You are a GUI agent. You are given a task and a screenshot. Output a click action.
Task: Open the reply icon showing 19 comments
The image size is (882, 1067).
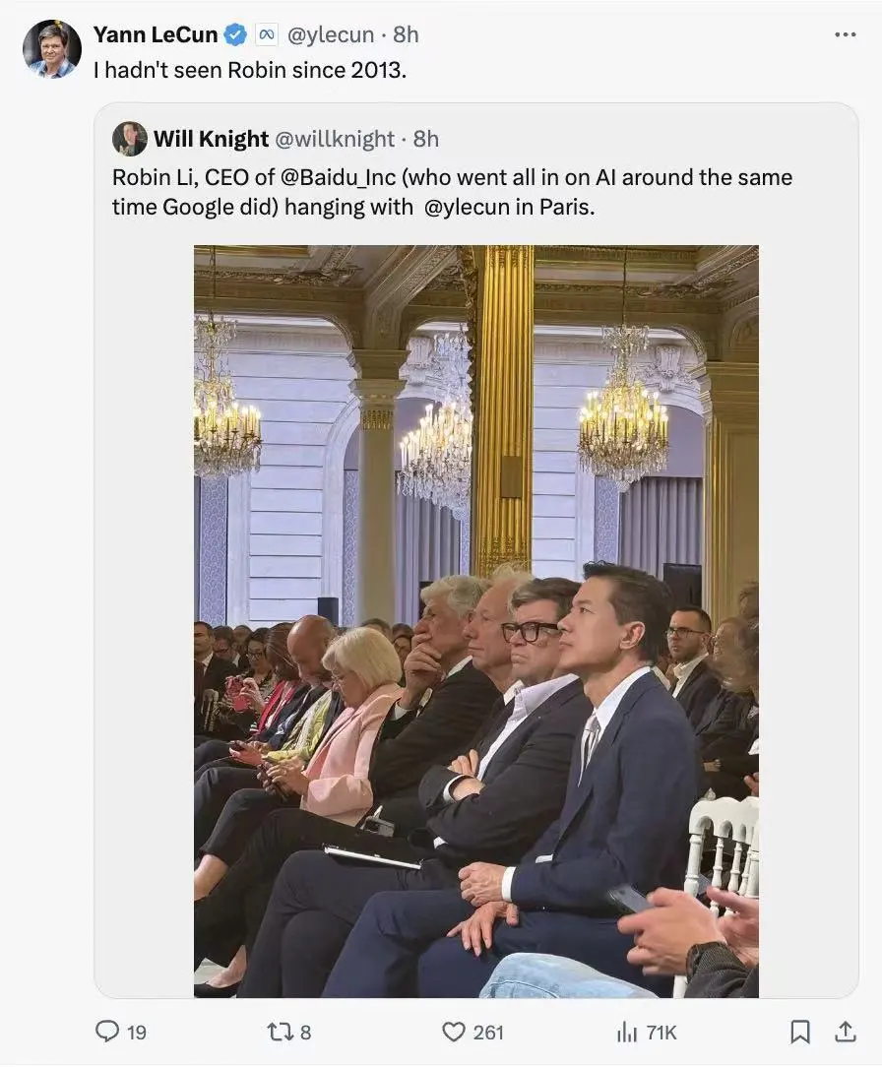point(107,1032)
